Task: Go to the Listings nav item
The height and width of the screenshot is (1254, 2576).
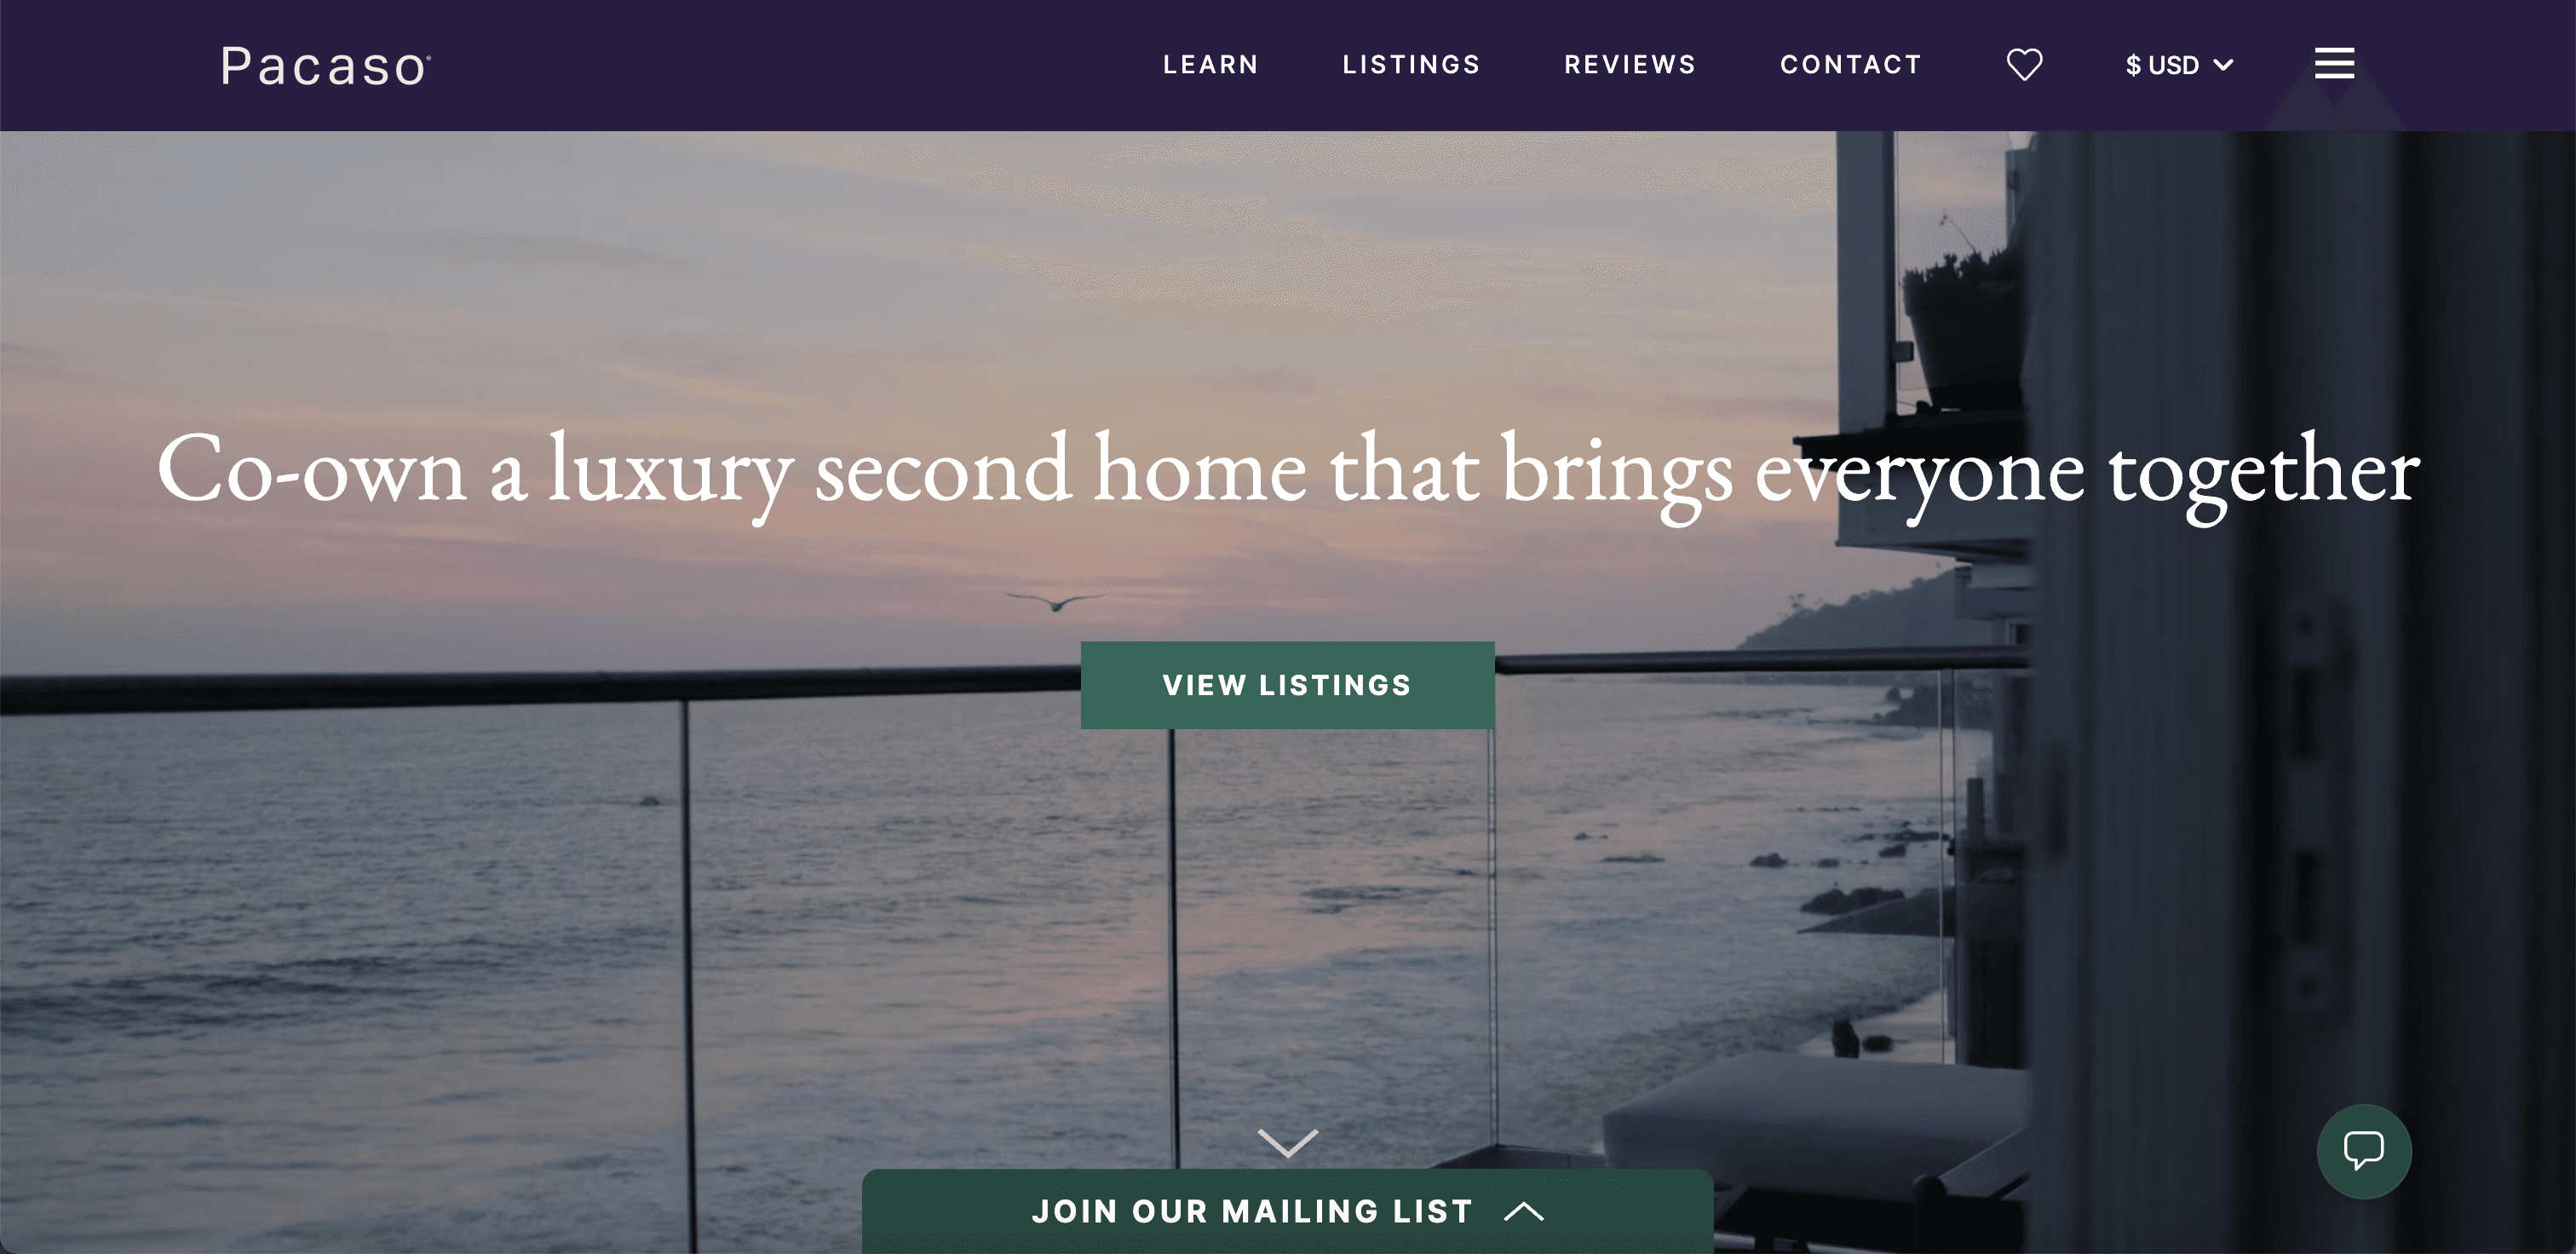Action: coord(1411,65)
